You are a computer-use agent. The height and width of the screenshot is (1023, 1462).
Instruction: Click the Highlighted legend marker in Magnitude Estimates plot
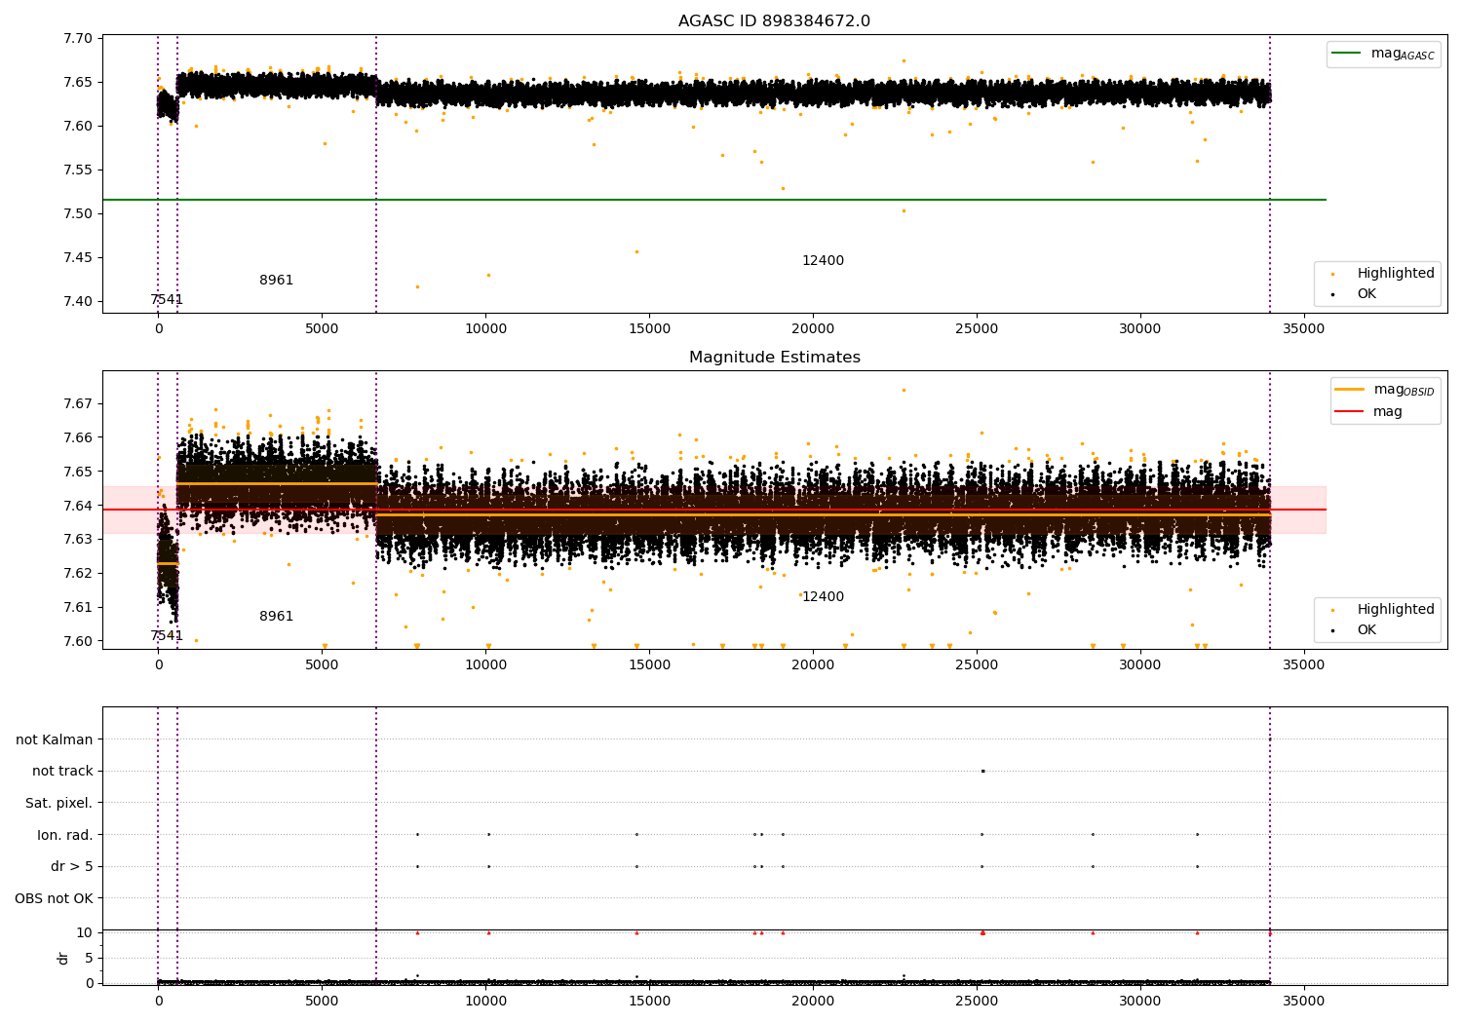click(1332, 610)
